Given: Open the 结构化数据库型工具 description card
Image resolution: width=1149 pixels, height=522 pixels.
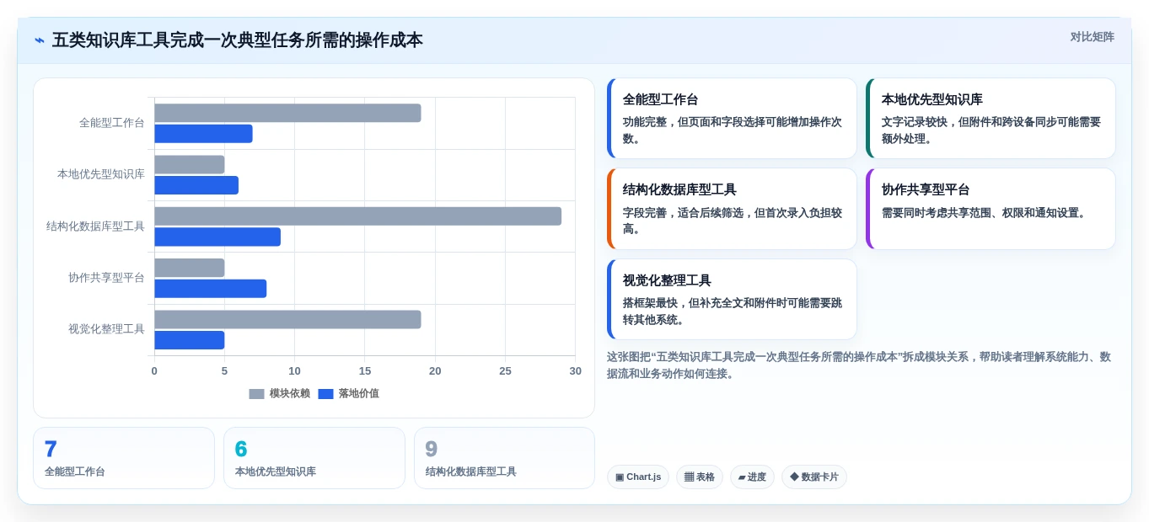Looking at the screenshot, I should pyautogui.click(x=732, y=209).
